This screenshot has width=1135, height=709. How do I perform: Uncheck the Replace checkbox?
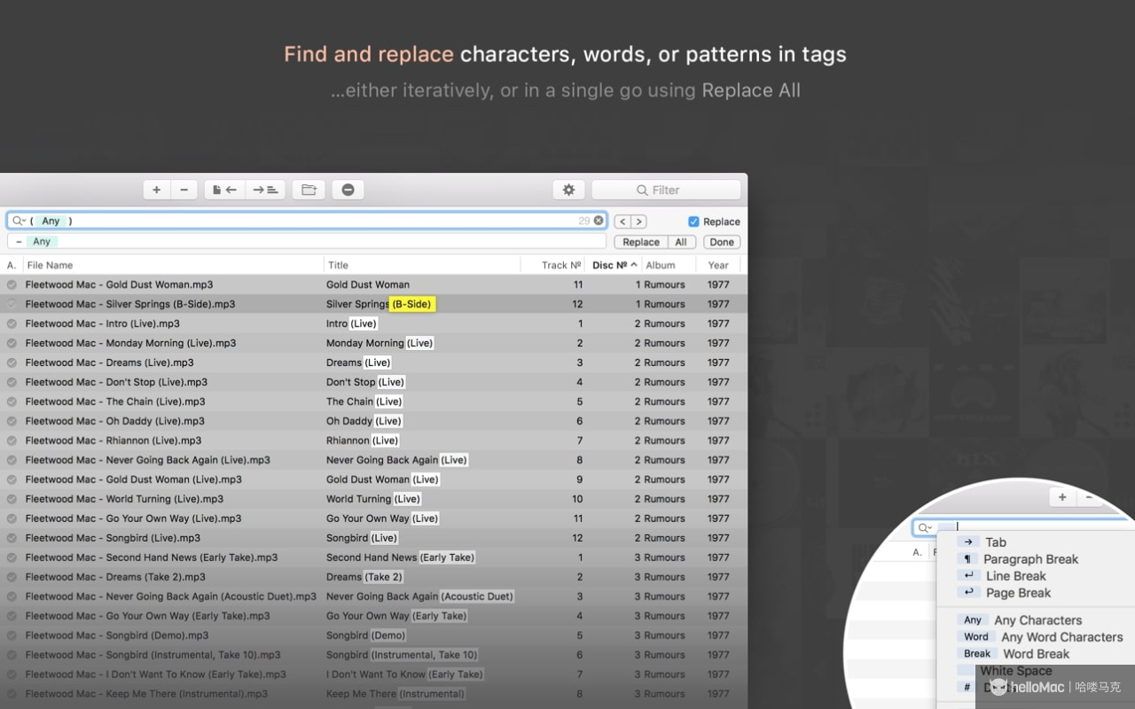(x=693, y=222)
